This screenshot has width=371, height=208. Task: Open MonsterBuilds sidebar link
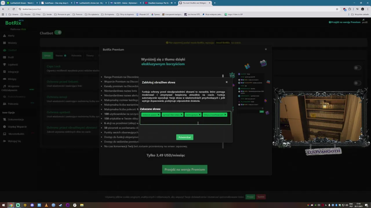coord(14,134)
